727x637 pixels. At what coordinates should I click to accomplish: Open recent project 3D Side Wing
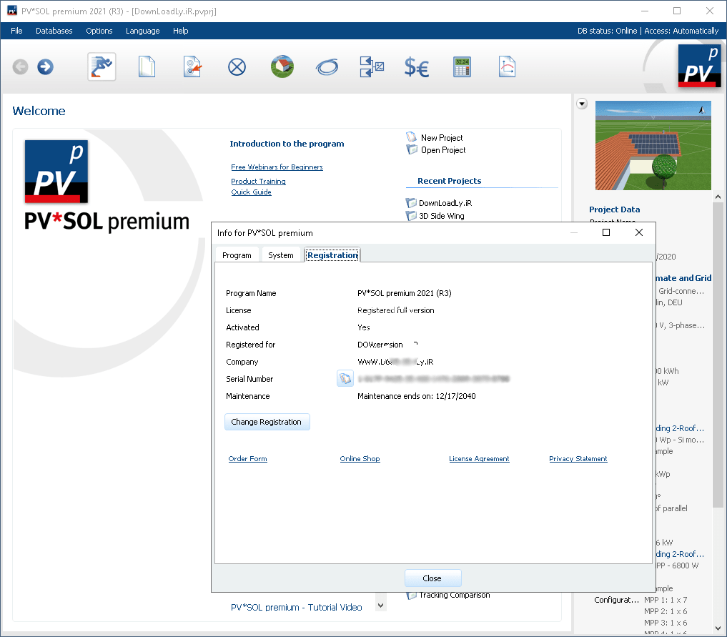tap(441, 216)
